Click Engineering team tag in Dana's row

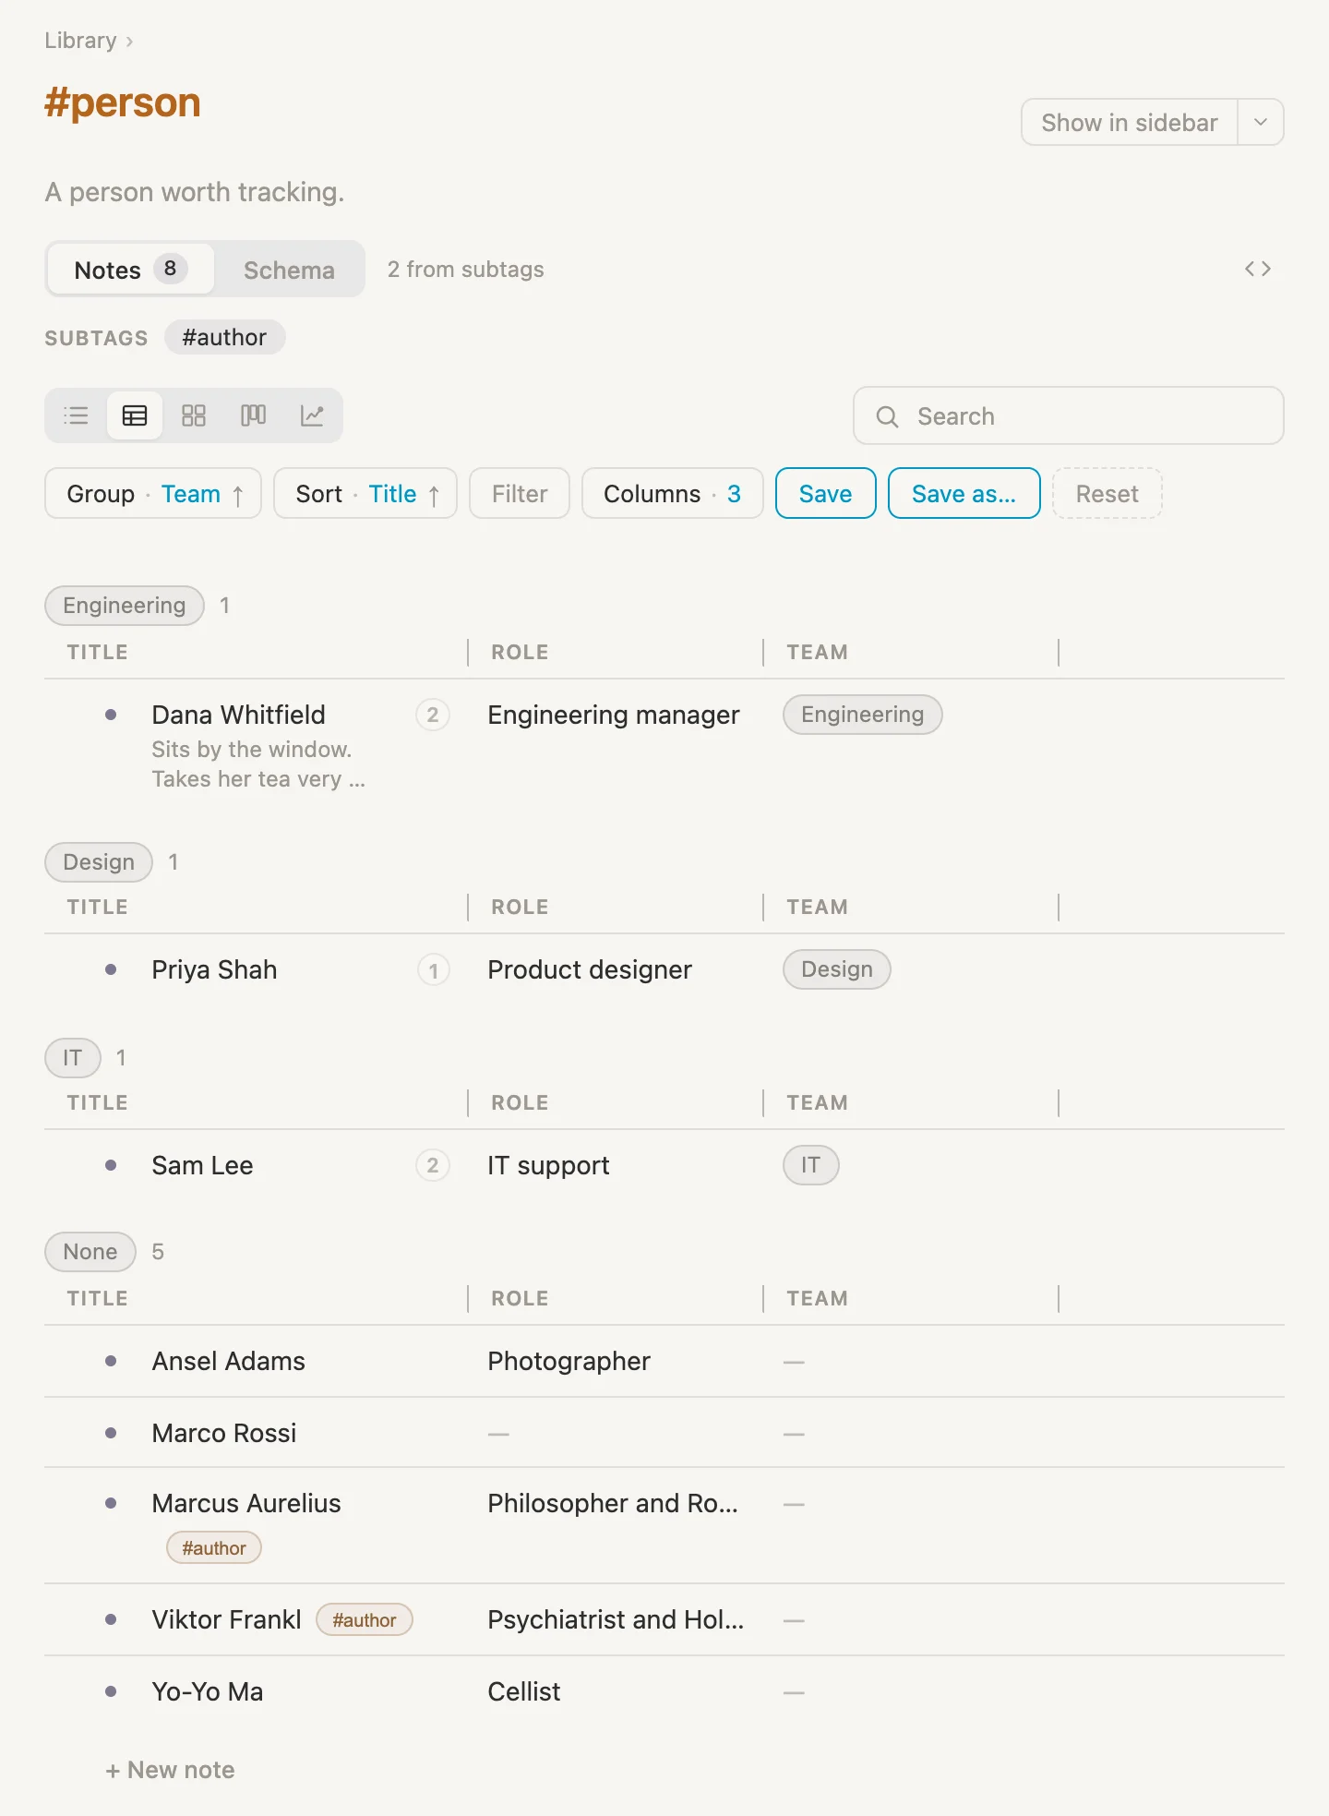pyautogui.click(x=862, y=715)
